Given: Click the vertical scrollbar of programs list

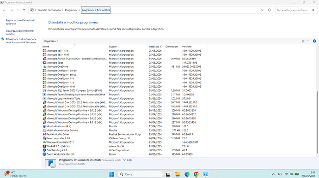Looking at the screenshot, I should [317, 122].
